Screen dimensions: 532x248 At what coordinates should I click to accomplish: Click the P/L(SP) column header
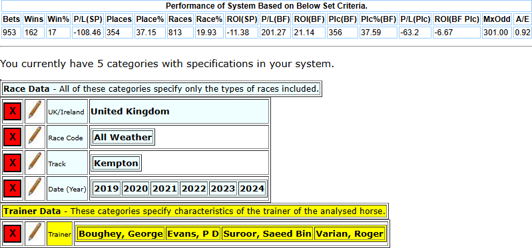click(x=88, y=19)
